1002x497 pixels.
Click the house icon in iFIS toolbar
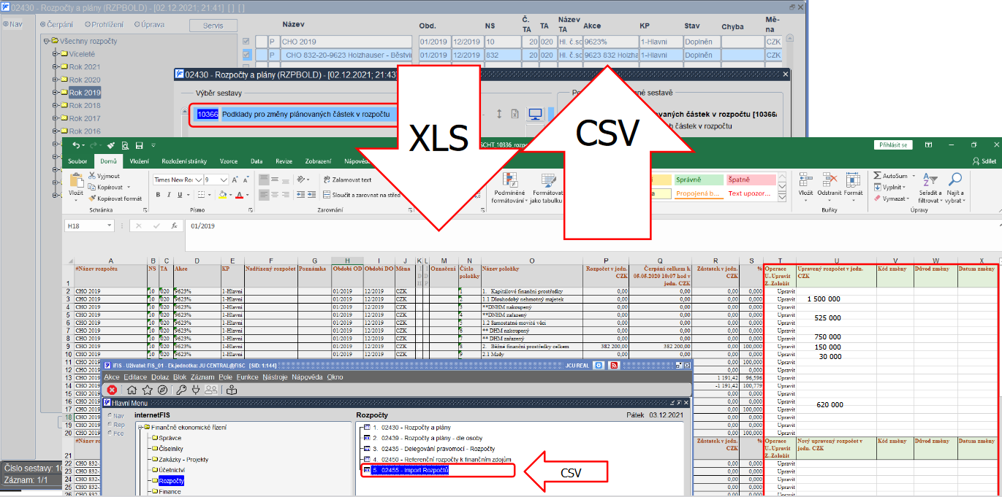pyautogui.click(x=132, y=390)
